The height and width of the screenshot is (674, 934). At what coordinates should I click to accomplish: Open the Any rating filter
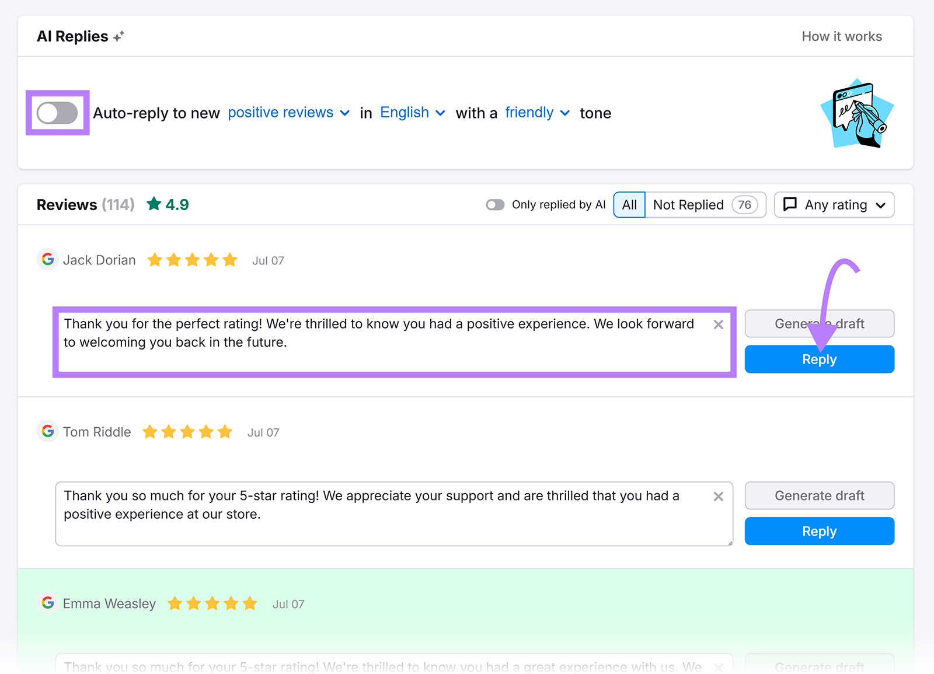click(834, 204)
